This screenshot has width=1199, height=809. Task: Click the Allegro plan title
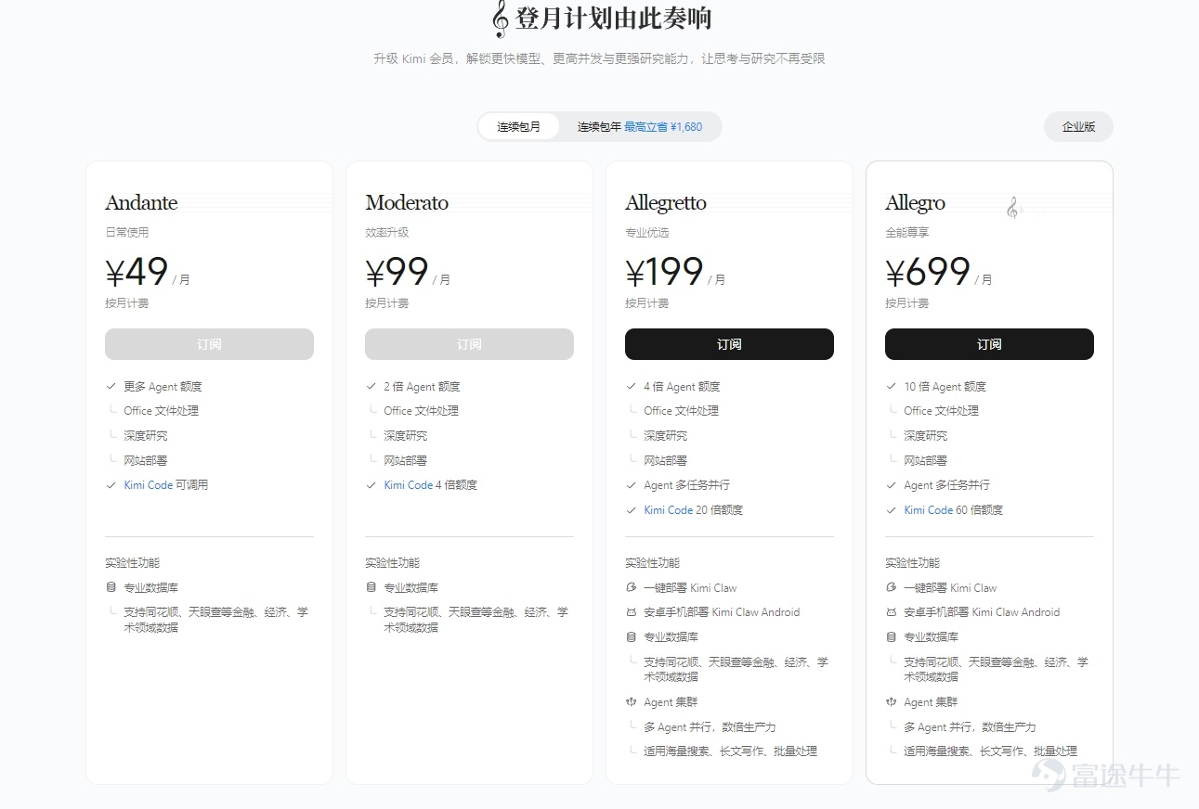pos(915,202)
